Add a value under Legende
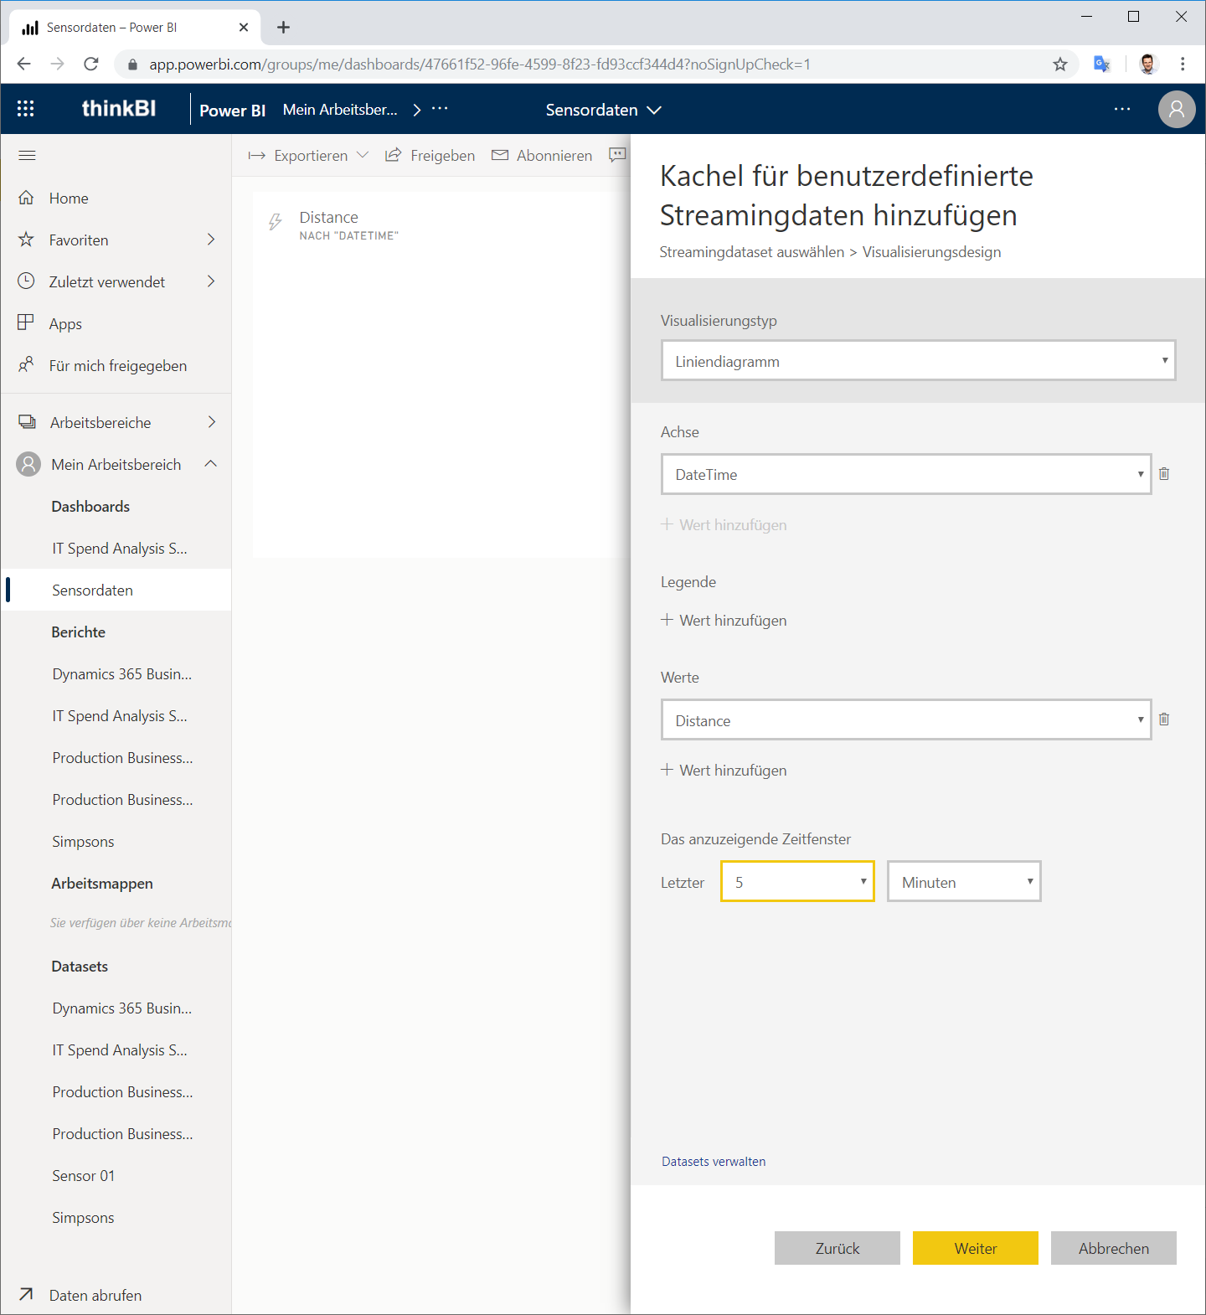 (x=724, y=620)
